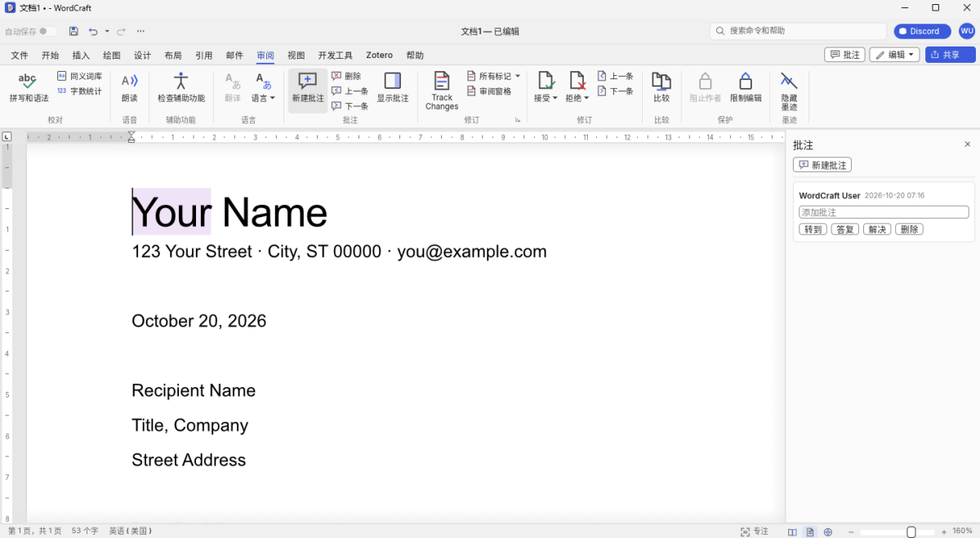Run 检查辅助功能 accessibility check
Screen dimensions: 980x538
point(181,88)
